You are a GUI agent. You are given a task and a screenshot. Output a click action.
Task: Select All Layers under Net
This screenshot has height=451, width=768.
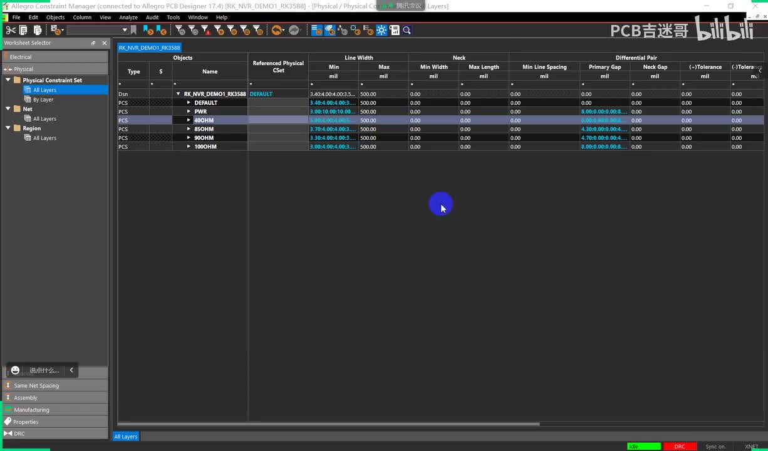pos(44,118)
